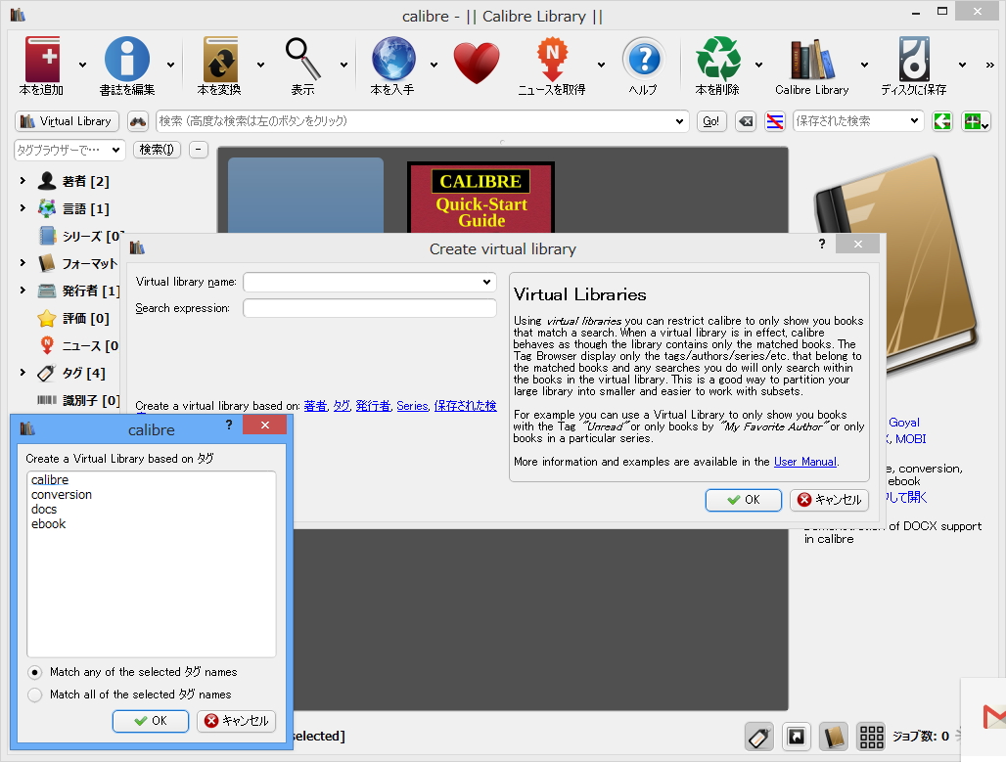Click the red heart donate icon
The image size is (1006, 762).
pos(477,61)
